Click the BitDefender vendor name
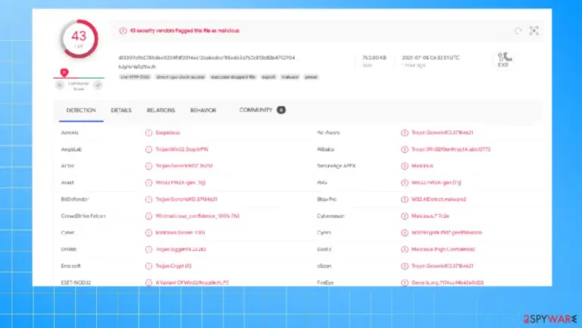Screen dimensions: 582x328 74,199
